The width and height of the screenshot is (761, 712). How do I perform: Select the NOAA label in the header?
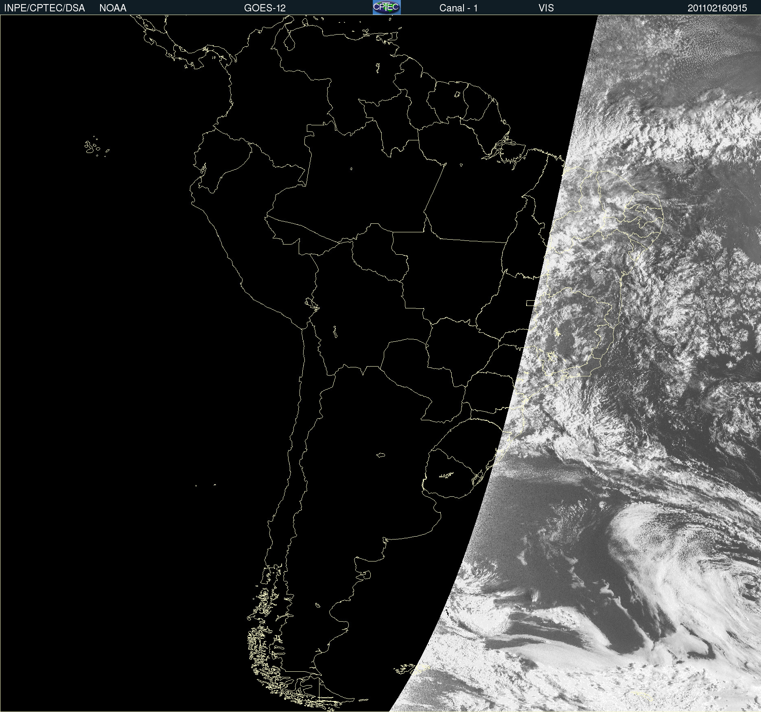113,8
